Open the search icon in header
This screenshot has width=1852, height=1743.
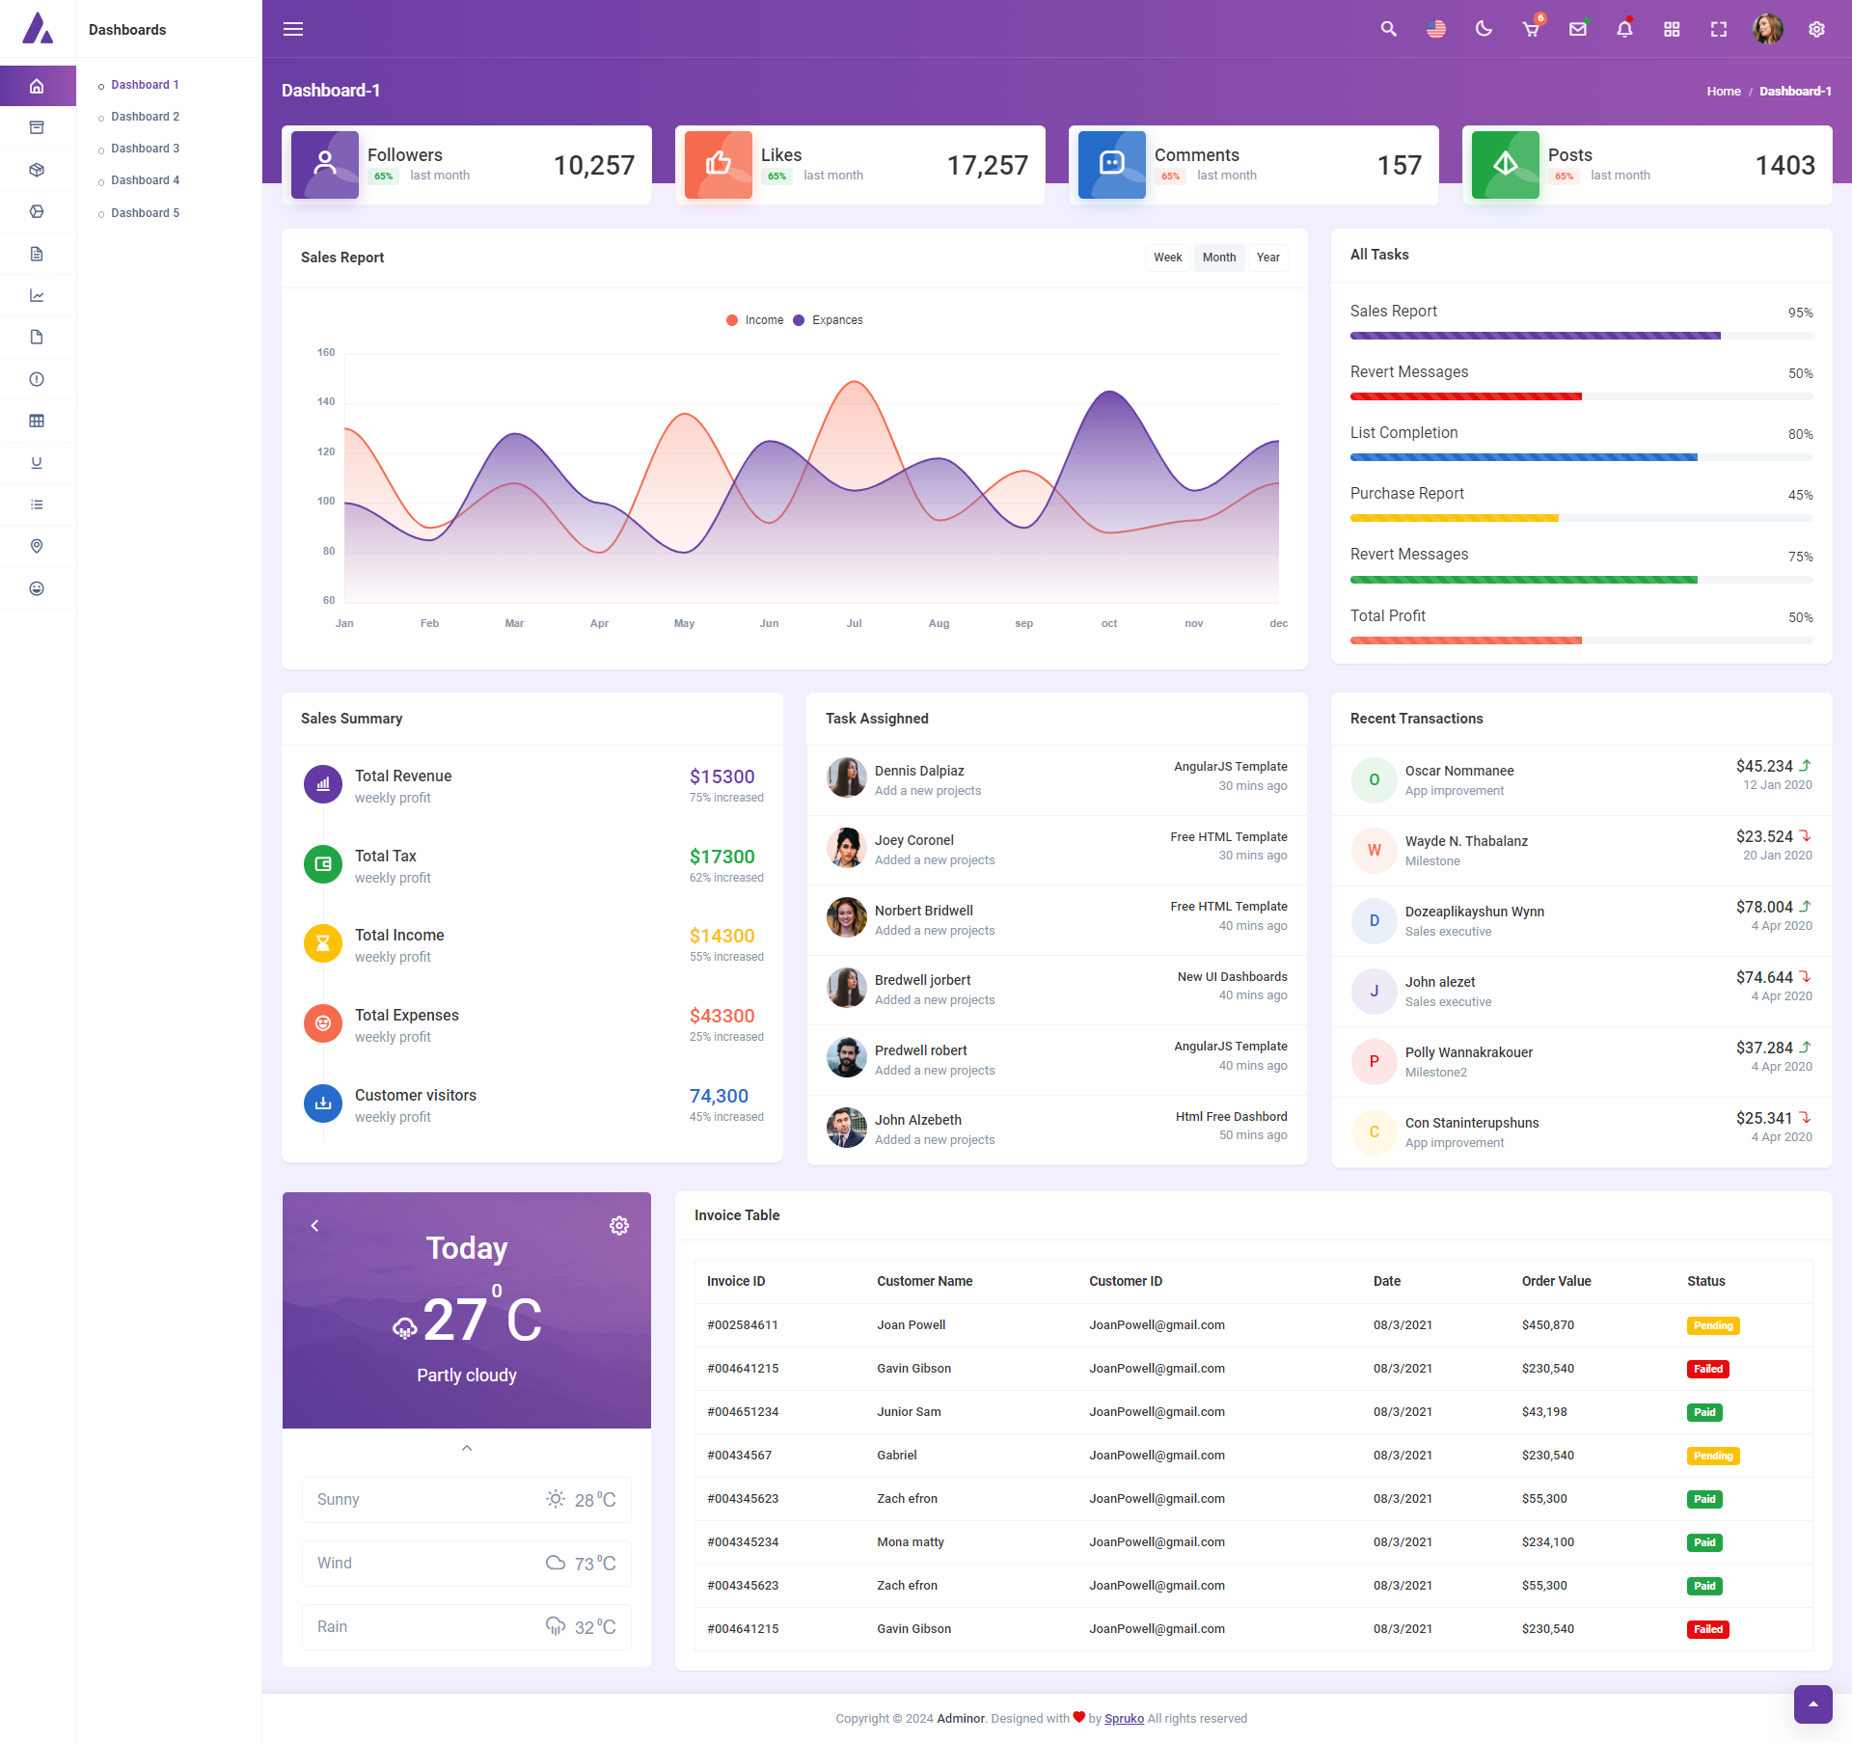coord(1388,29)
